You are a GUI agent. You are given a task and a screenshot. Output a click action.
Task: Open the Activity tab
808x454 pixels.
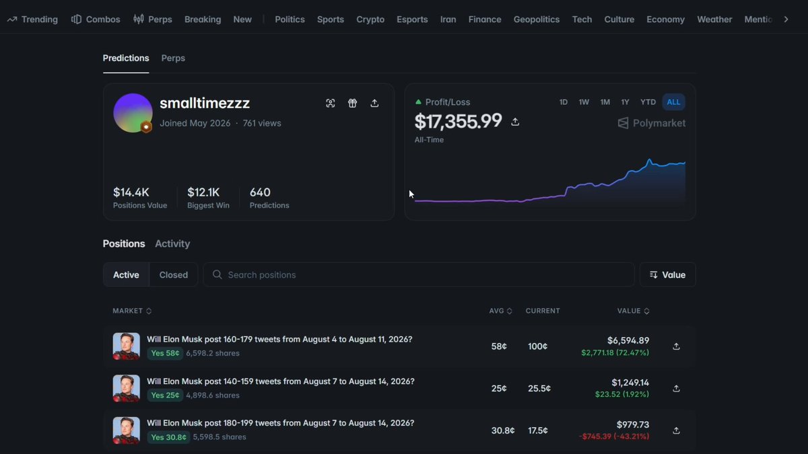(x=172, y=243)
